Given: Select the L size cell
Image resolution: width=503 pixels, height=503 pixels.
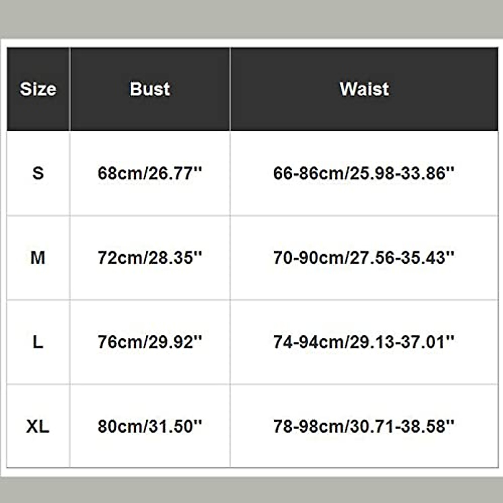Looking at the screenshot, I should (x=38, y=342).
